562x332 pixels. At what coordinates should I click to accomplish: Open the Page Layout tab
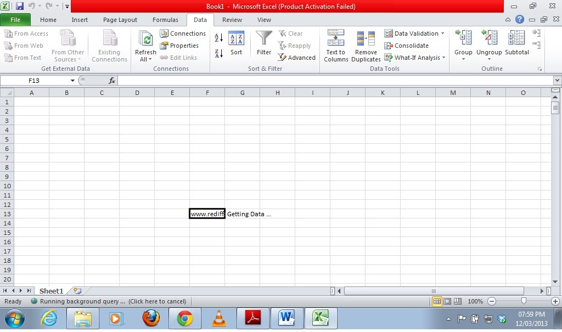point(120,20)
